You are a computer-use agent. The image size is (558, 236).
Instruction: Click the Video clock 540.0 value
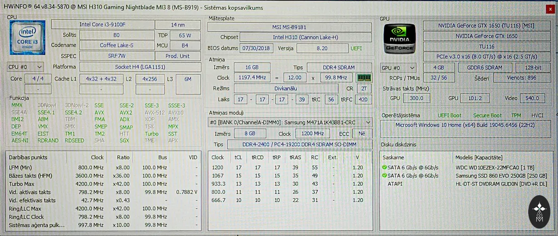coord(533,98)
